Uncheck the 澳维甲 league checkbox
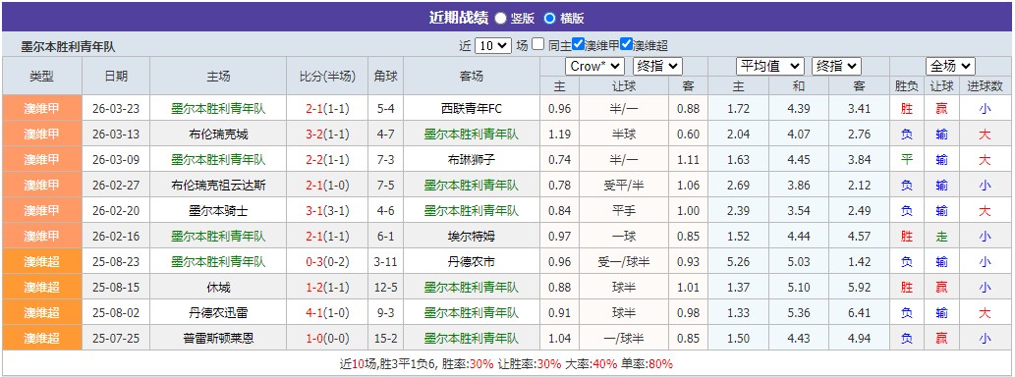 point(578,44)
